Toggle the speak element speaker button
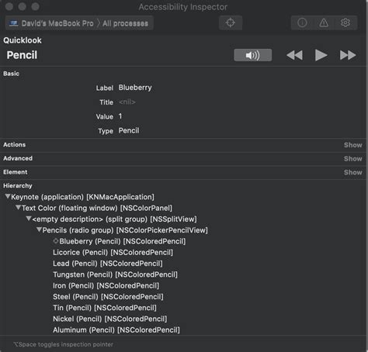The width and height of the screenshot is (368, 352). pos(252,55)
